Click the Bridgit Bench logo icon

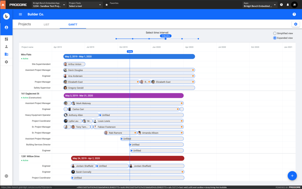coord(6,16)
